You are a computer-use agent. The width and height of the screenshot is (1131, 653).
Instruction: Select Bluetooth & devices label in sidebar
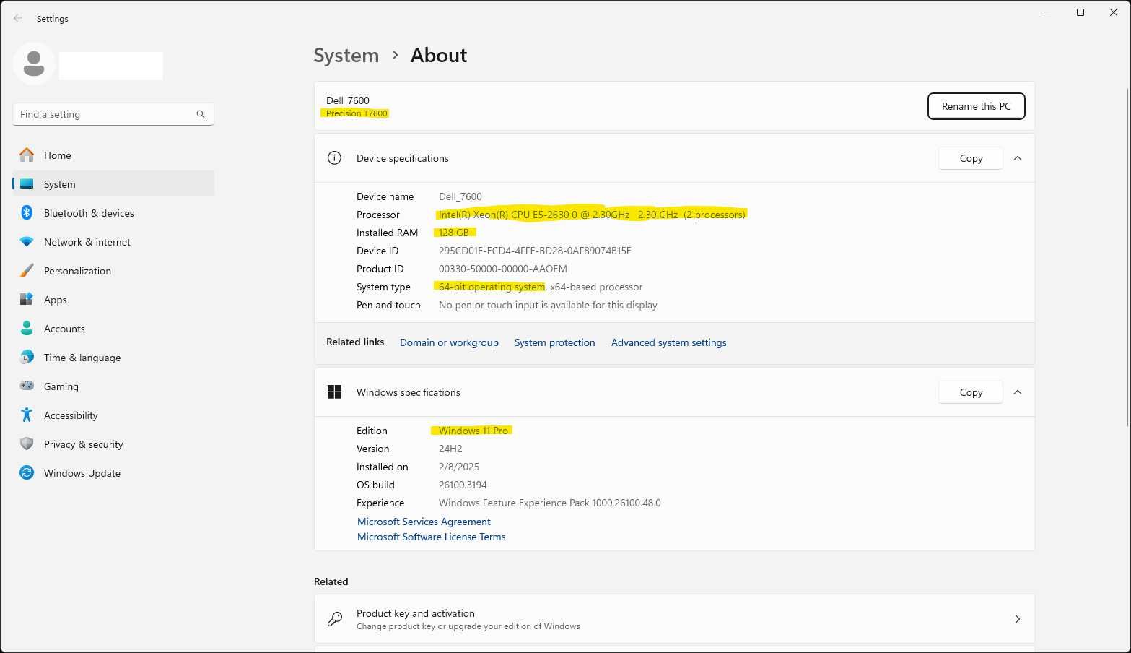click(x=89, y=213)
